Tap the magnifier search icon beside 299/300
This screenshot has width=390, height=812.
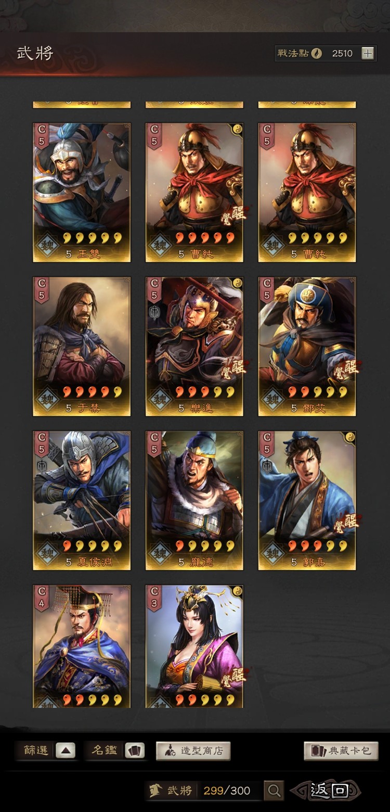[x=274, y=791]
